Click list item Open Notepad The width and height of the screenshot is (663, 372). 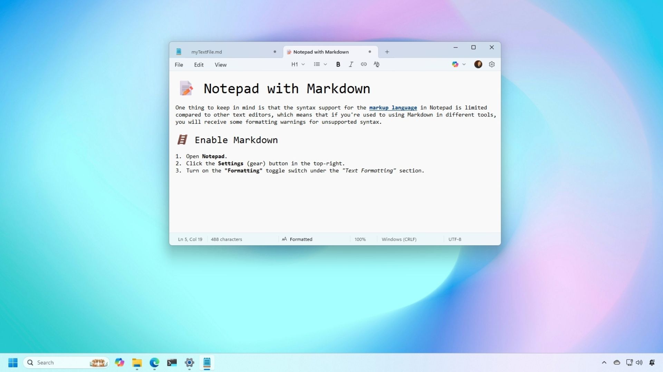[x=206, y=156]
